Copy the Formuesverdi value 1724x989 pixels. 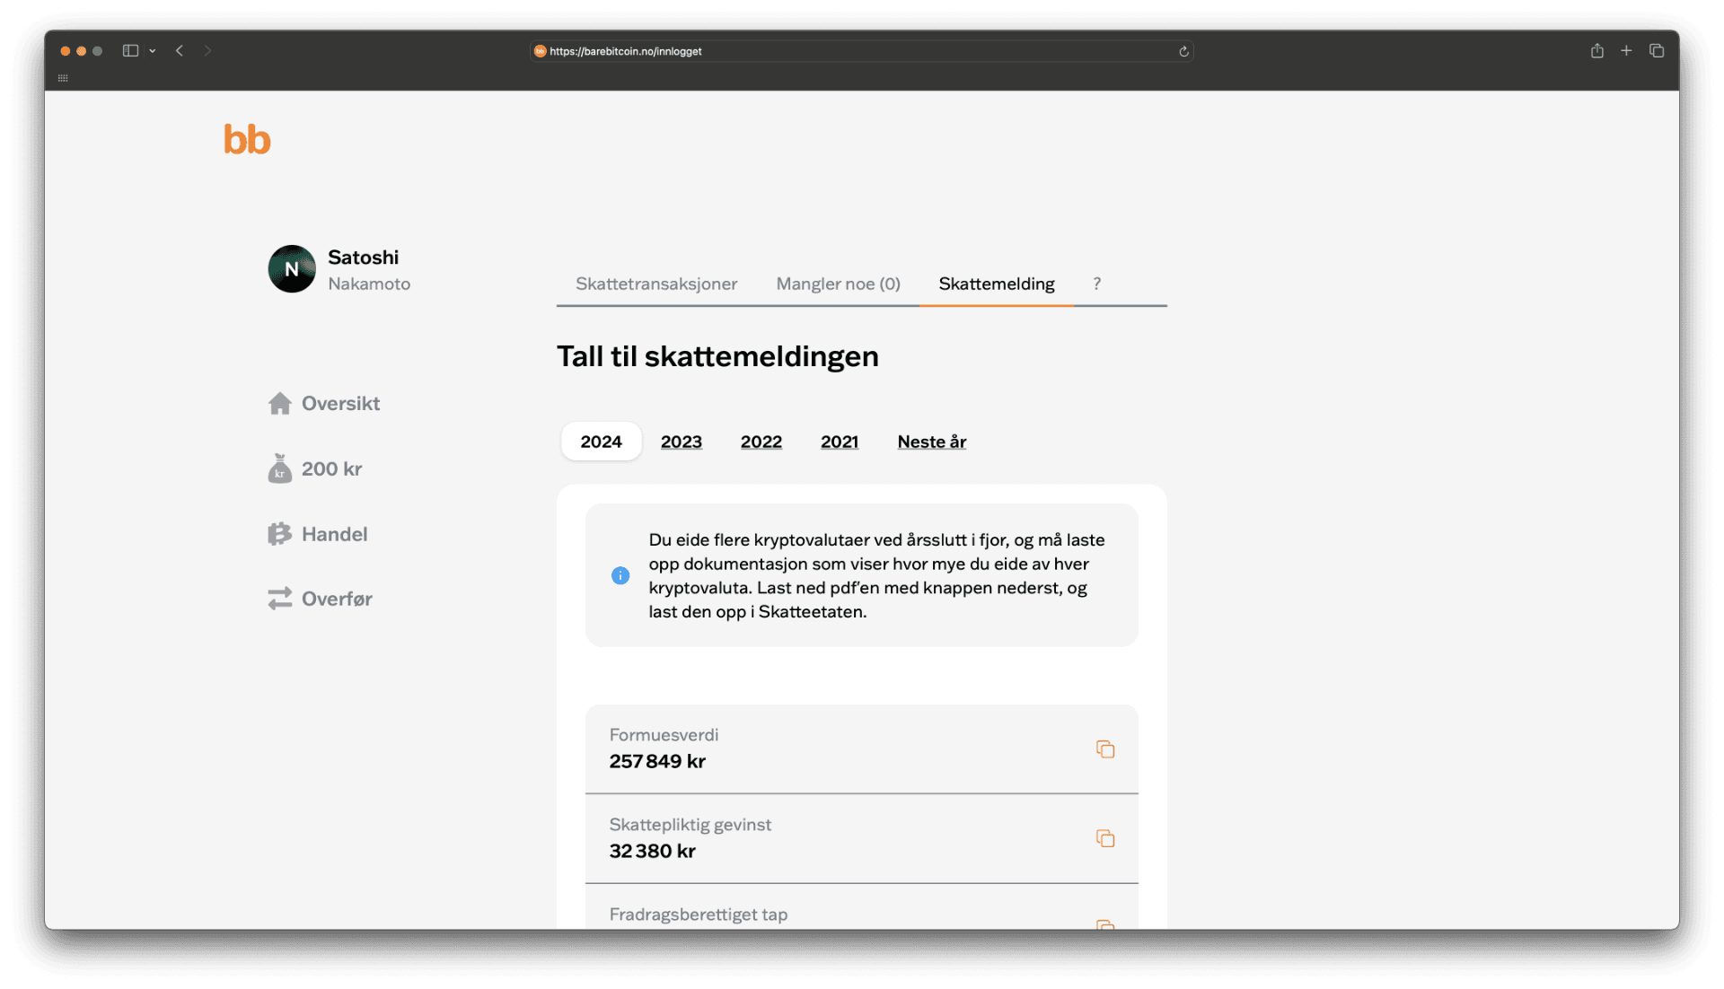[x=1105, y=749]
